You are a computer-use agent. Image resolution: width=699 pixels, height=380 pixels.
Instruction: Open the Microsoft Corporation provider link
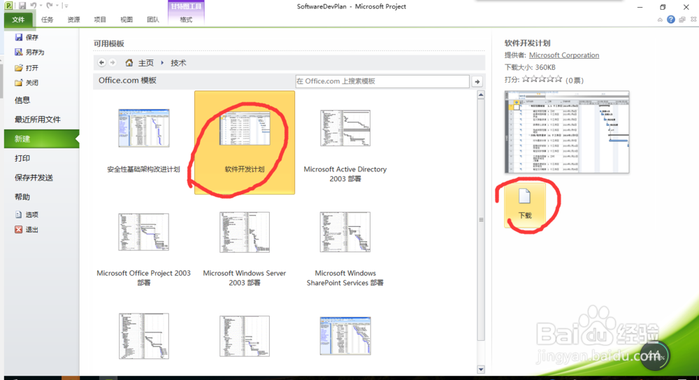564,55
